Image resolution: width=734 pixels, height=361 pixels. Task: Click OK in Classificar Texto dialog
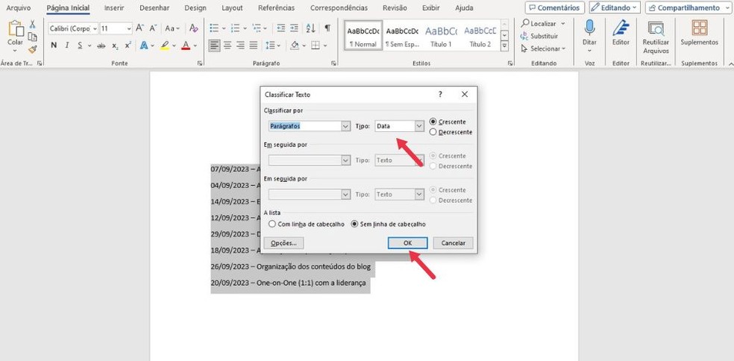click(x=408, y=243)
